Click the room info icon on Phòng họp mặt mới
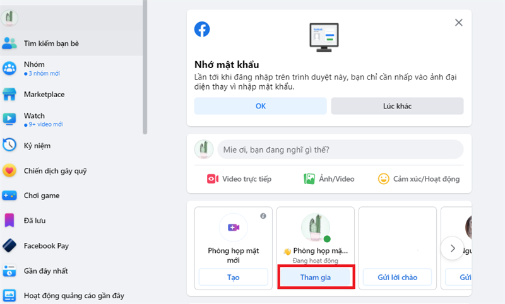 click(263, 216)
